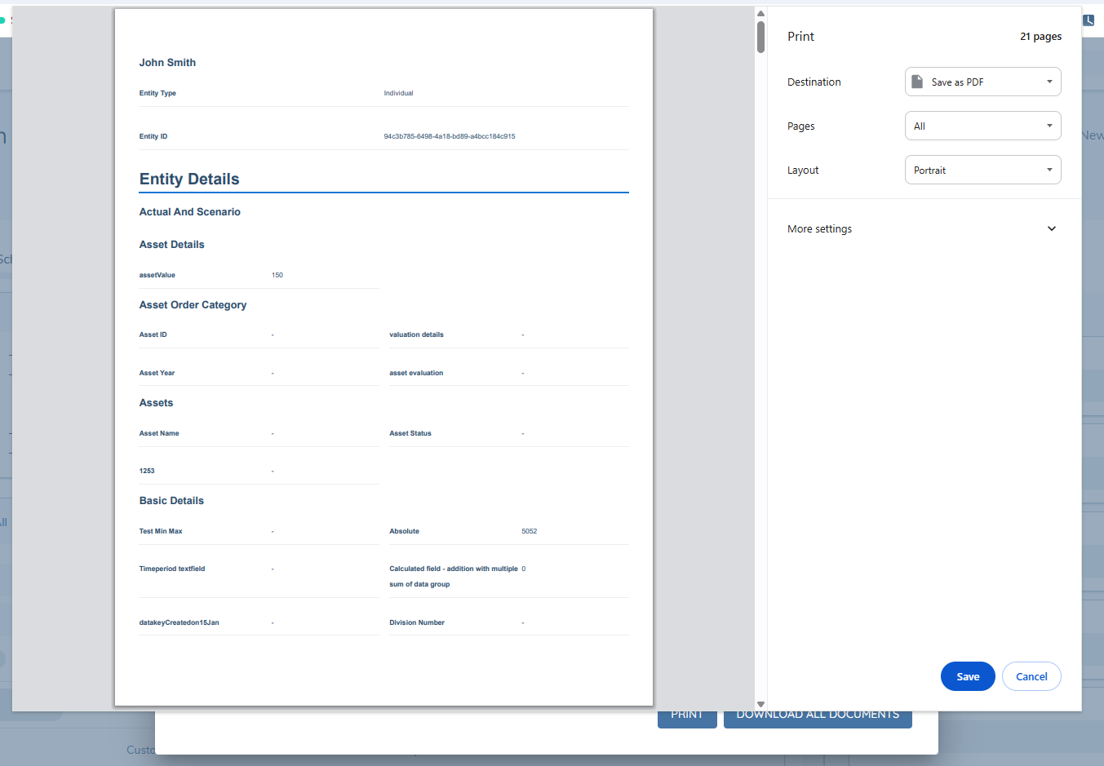
Task: Click the DOWNLOAD ALL DOCUMENTS button
Action: 818,714
